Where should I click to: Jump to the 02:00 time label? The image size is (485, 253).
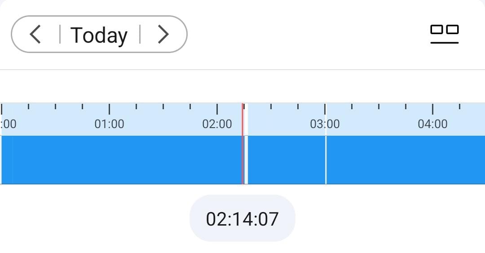tap(217, 124)
